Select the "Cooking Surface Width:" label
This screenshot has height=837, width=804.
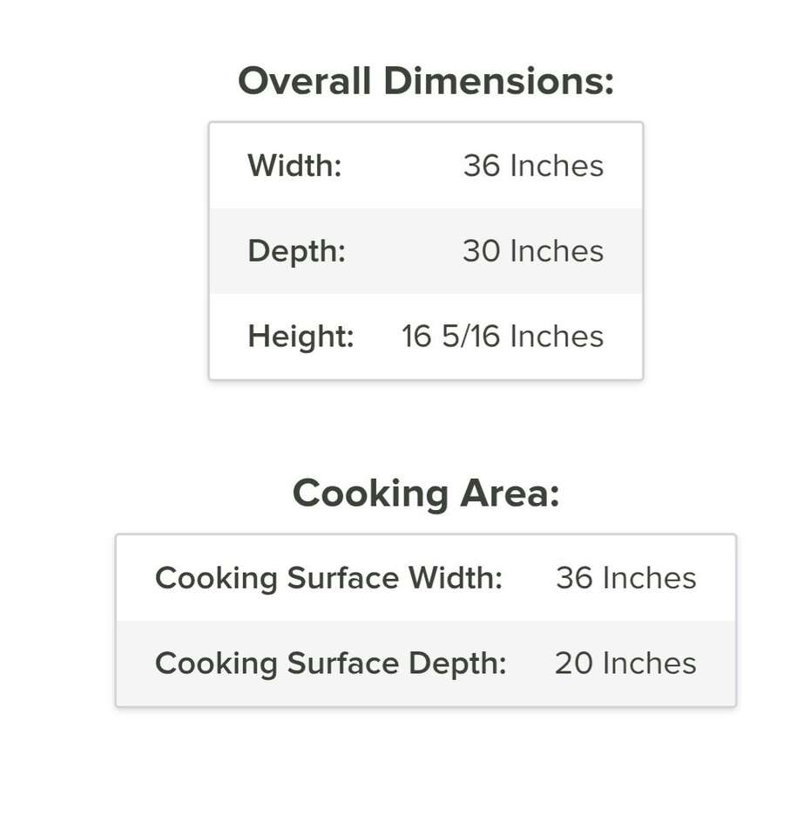[328, 578]
